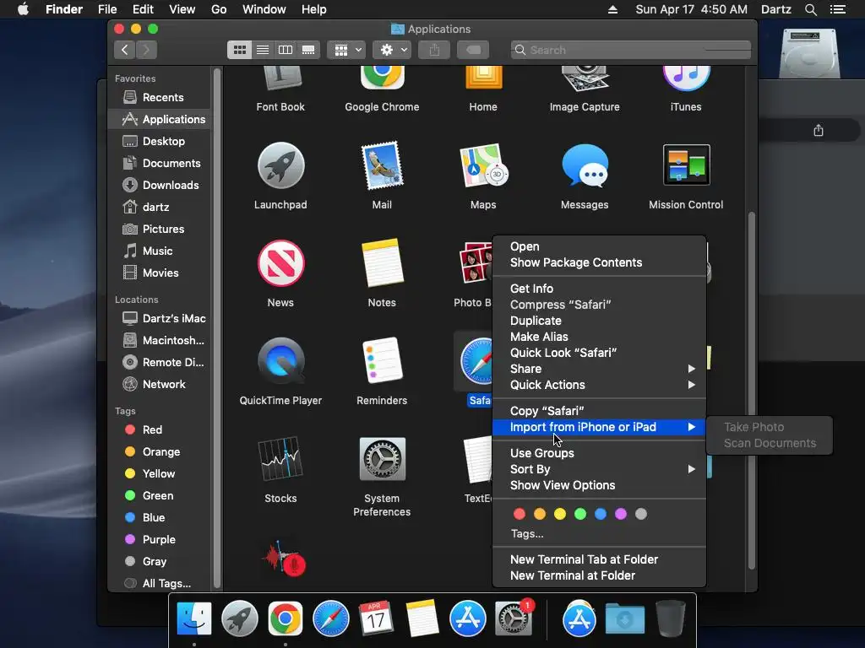
Task: Apply red tag color in context menu
Action: (520, 514)
